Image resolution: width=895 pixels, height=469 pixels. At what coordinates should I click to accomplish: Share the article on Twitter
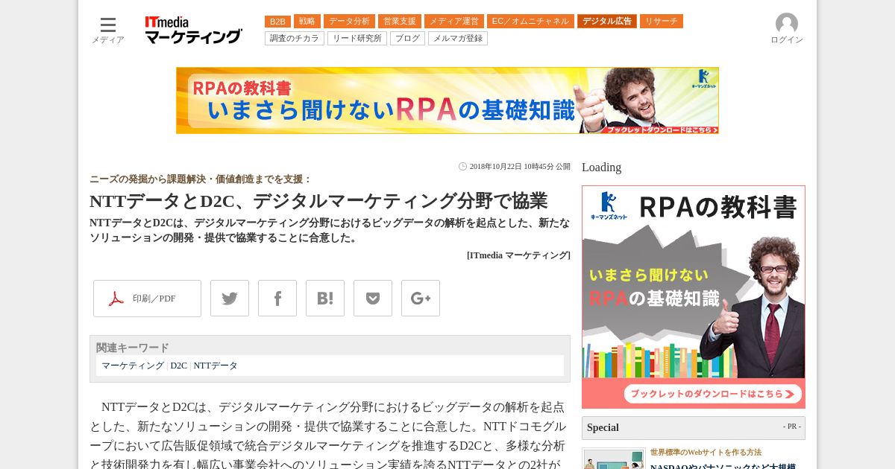(x=230, y=299)
